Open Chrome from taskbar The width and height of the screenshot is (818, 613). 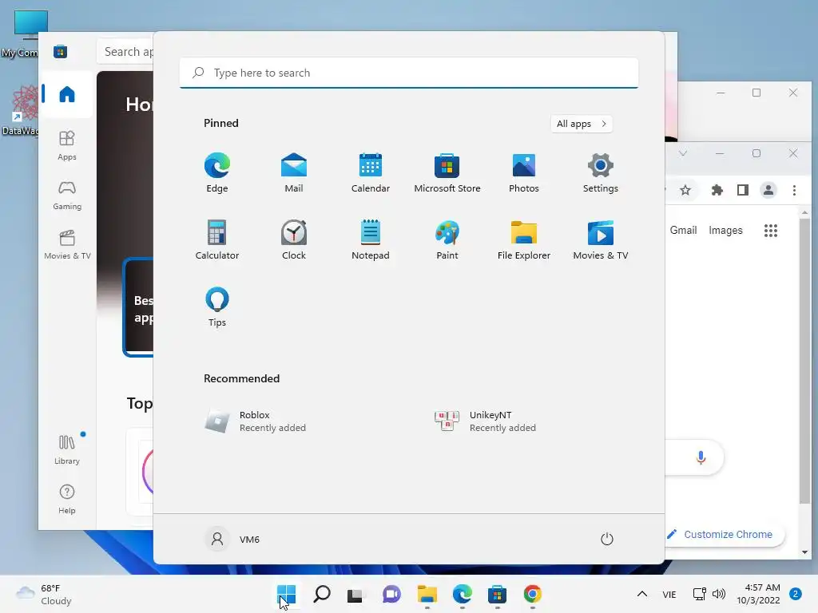click(532, 594)
